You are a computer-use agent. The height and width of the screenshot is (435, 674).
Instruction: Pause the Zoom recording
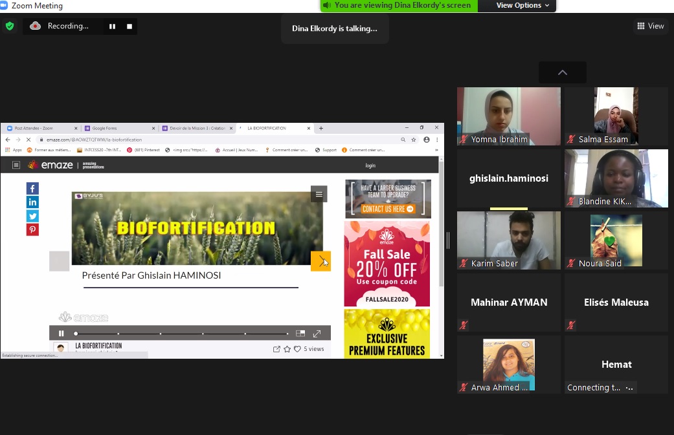[x=112, y=27]
